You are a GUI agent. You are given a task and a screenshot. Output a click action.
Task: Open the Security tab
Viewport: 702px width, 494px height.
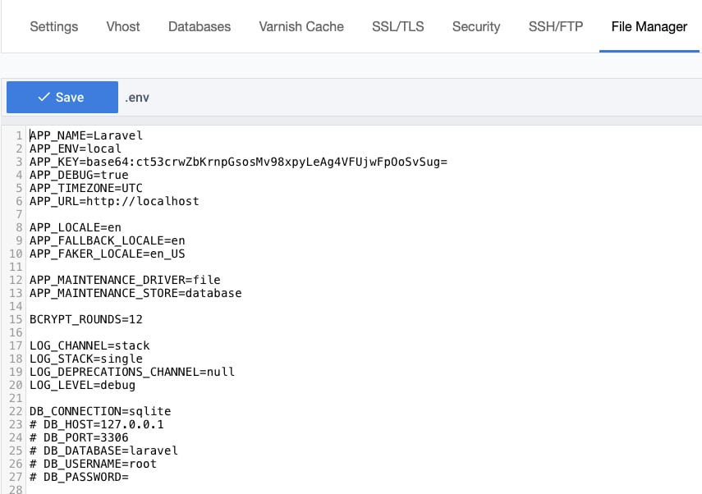[475, 26]
